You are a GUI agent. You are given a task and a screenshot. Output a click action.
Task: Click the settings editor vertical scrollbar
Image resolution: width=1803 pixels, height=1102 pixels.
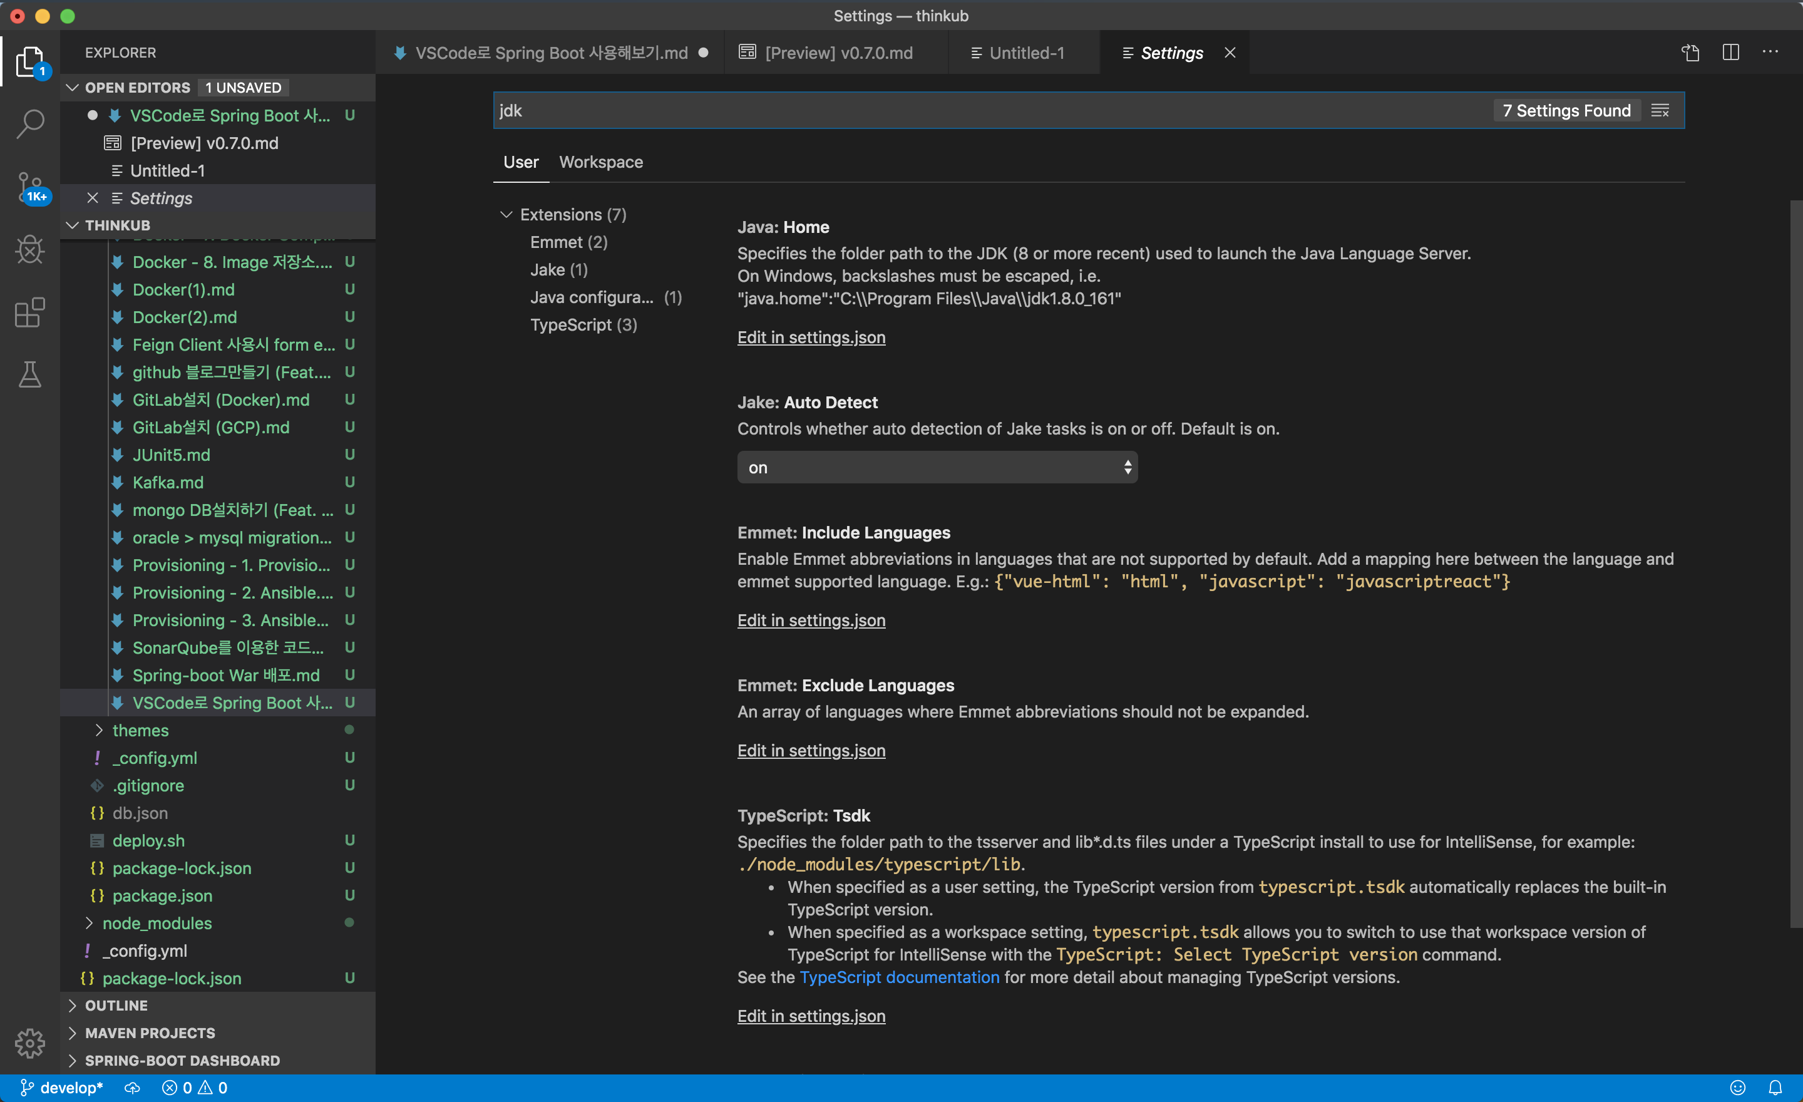(1795, 564)
